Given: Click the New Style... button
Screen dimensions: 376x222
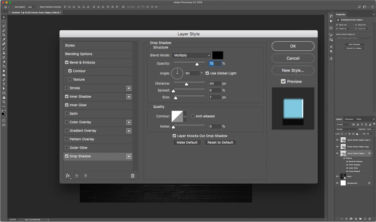Looking at the screenshot, I should pos(293,70).
